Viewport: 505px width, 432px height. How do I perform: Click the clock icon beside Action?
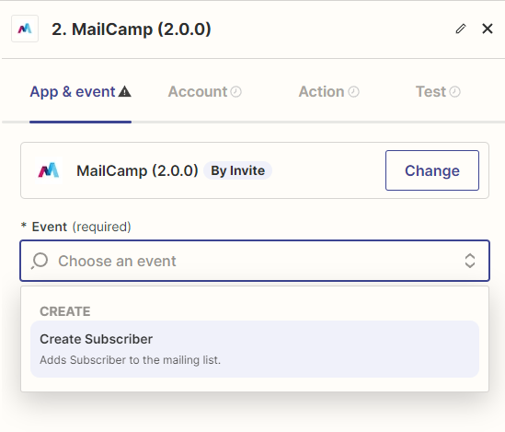point(353,92)
